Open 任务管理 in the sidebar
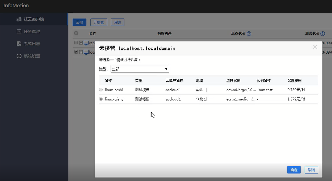This screenshot has height=181, width=332. point(34,31)
